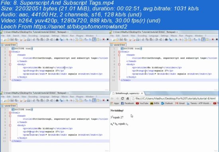
Task: Click the Open file icon in the bottom-left Notepad++ window
Action: click(8, 101)
